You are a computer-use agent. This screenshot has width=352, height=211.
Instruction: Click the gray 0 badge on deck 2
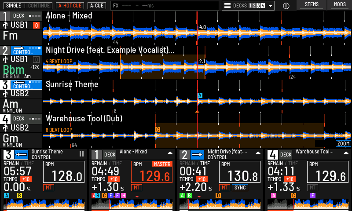(x=37, y=60)
